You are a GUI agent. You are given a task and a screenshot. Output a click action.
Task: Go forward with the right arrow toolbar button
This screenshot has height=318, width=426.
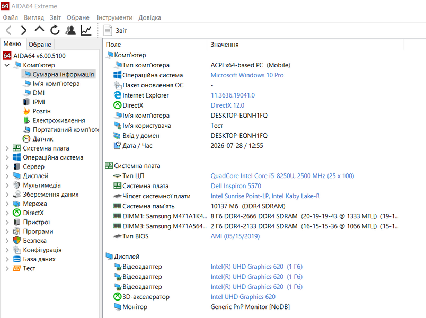click(24, 30)
